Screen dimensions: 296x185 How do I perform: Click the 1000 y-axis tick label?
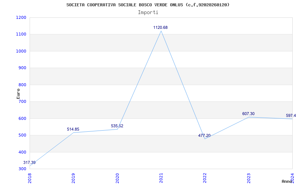click(x=21, y=51)
